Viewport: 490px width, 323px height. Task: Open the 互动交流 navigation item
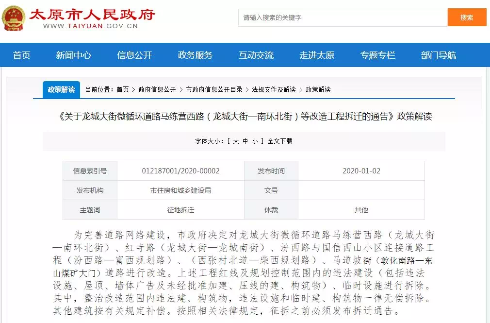pyautogui.click(x=256, y=55)
